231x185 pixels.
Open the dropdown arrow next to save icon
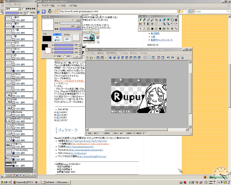[105, 58]
